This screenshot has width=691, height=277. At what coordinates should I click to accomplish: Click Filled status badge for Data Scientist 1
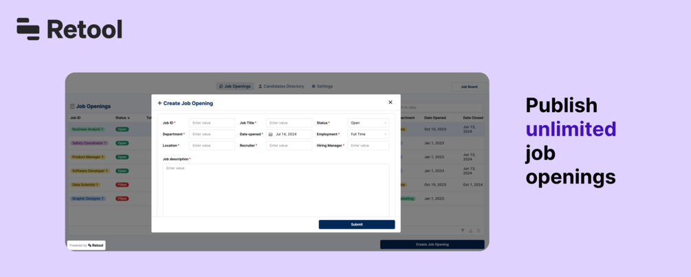coord(122,185)
